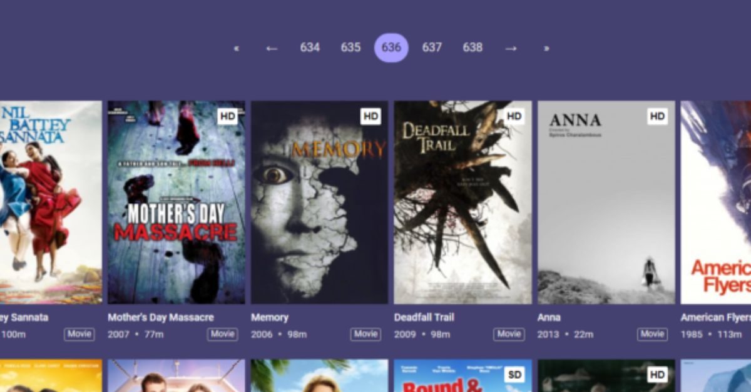Click the HD badge on Deadfall Trail poster

point(514,116)
